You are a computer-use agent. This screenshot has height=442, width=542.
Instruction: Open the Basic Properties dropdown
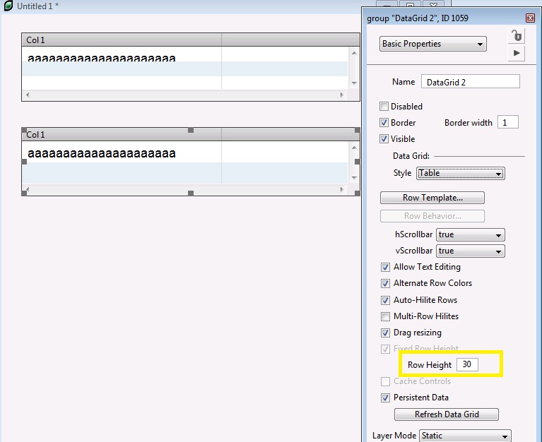click(432, 44)
